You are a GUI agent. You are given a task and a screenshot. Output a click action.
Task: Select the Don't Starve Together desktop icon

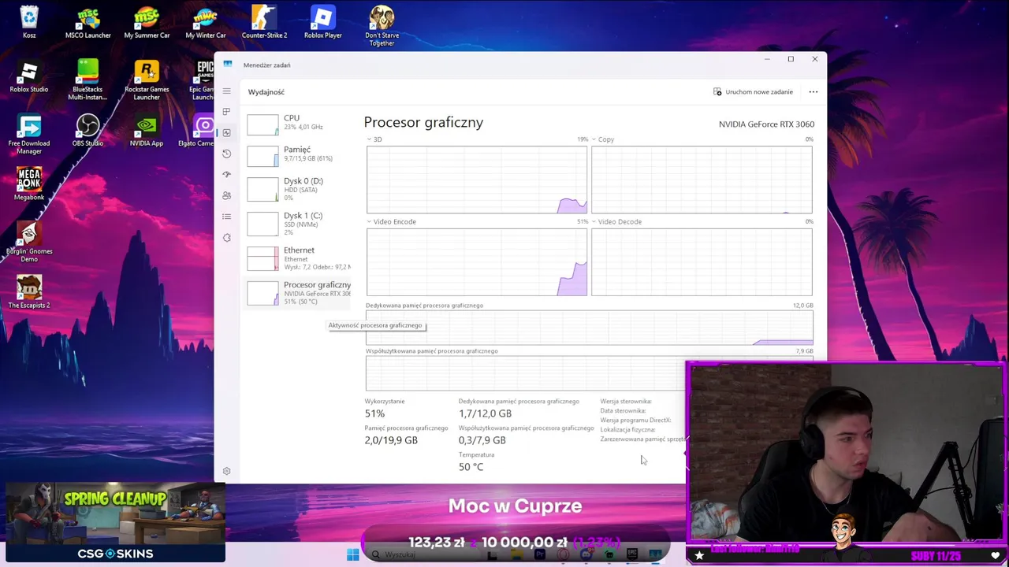[x=382, y=25]
